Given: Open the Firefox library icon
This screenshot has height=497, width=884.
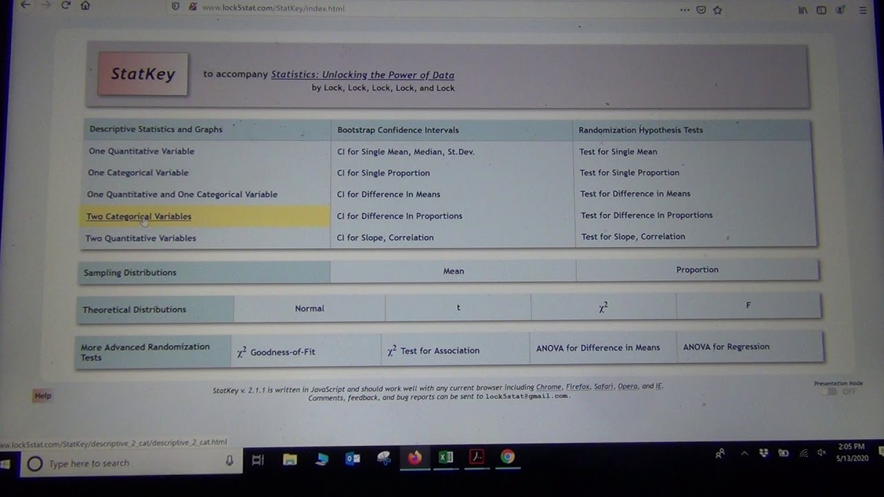Looking at the screenshot, I should pos(803,10).
